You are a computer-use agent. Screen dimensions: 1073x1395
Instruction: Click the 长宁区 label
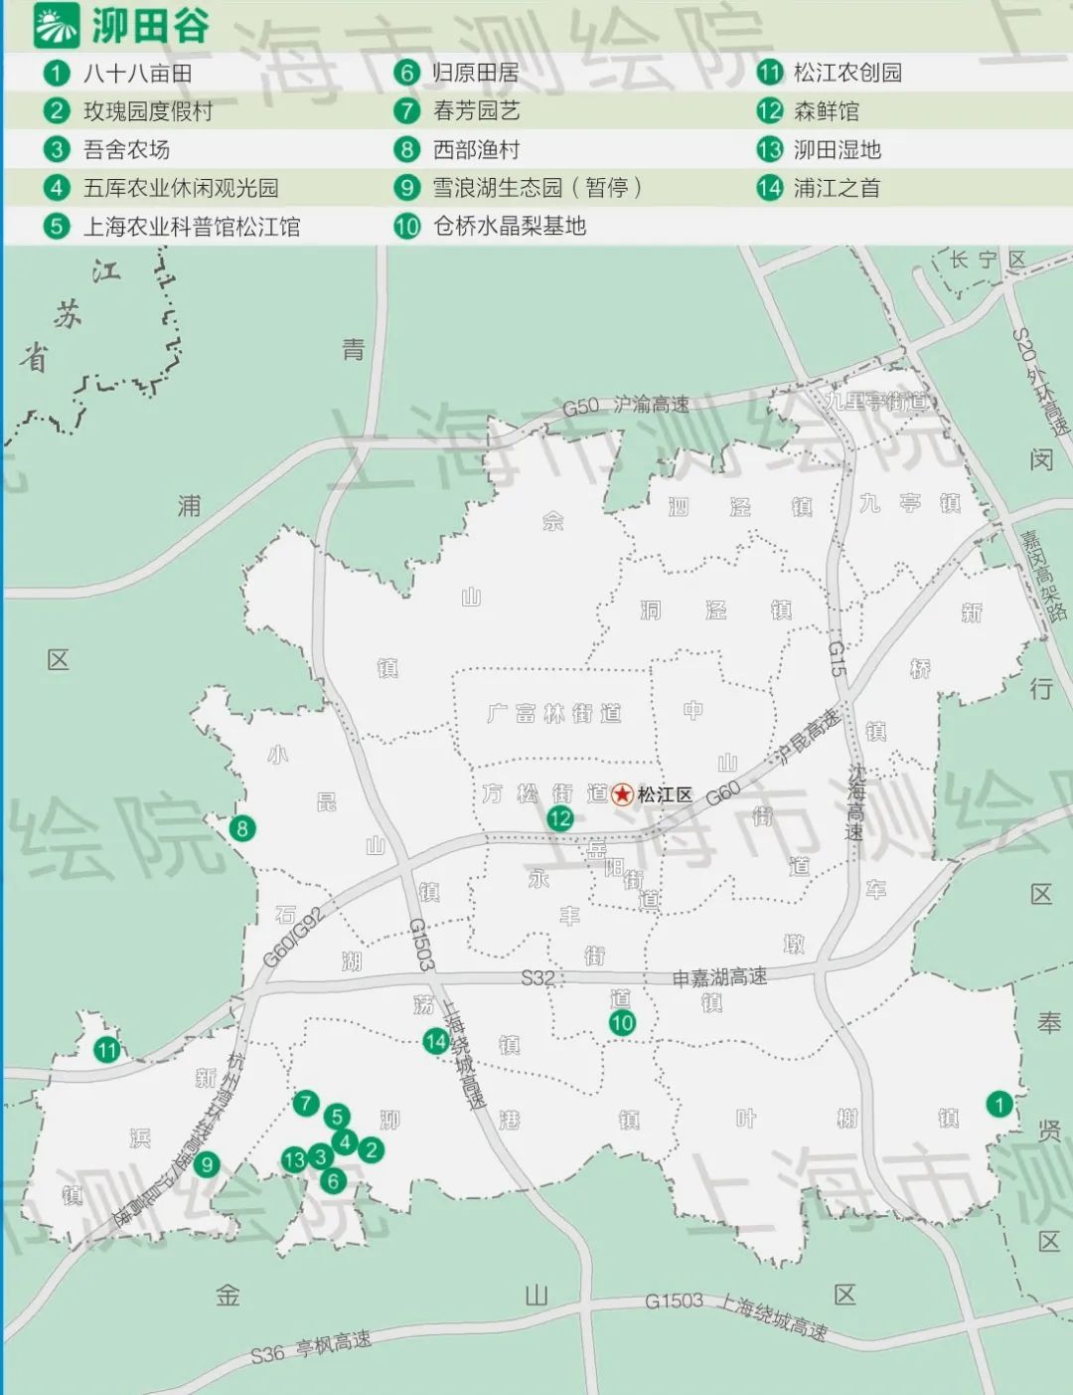988,261
